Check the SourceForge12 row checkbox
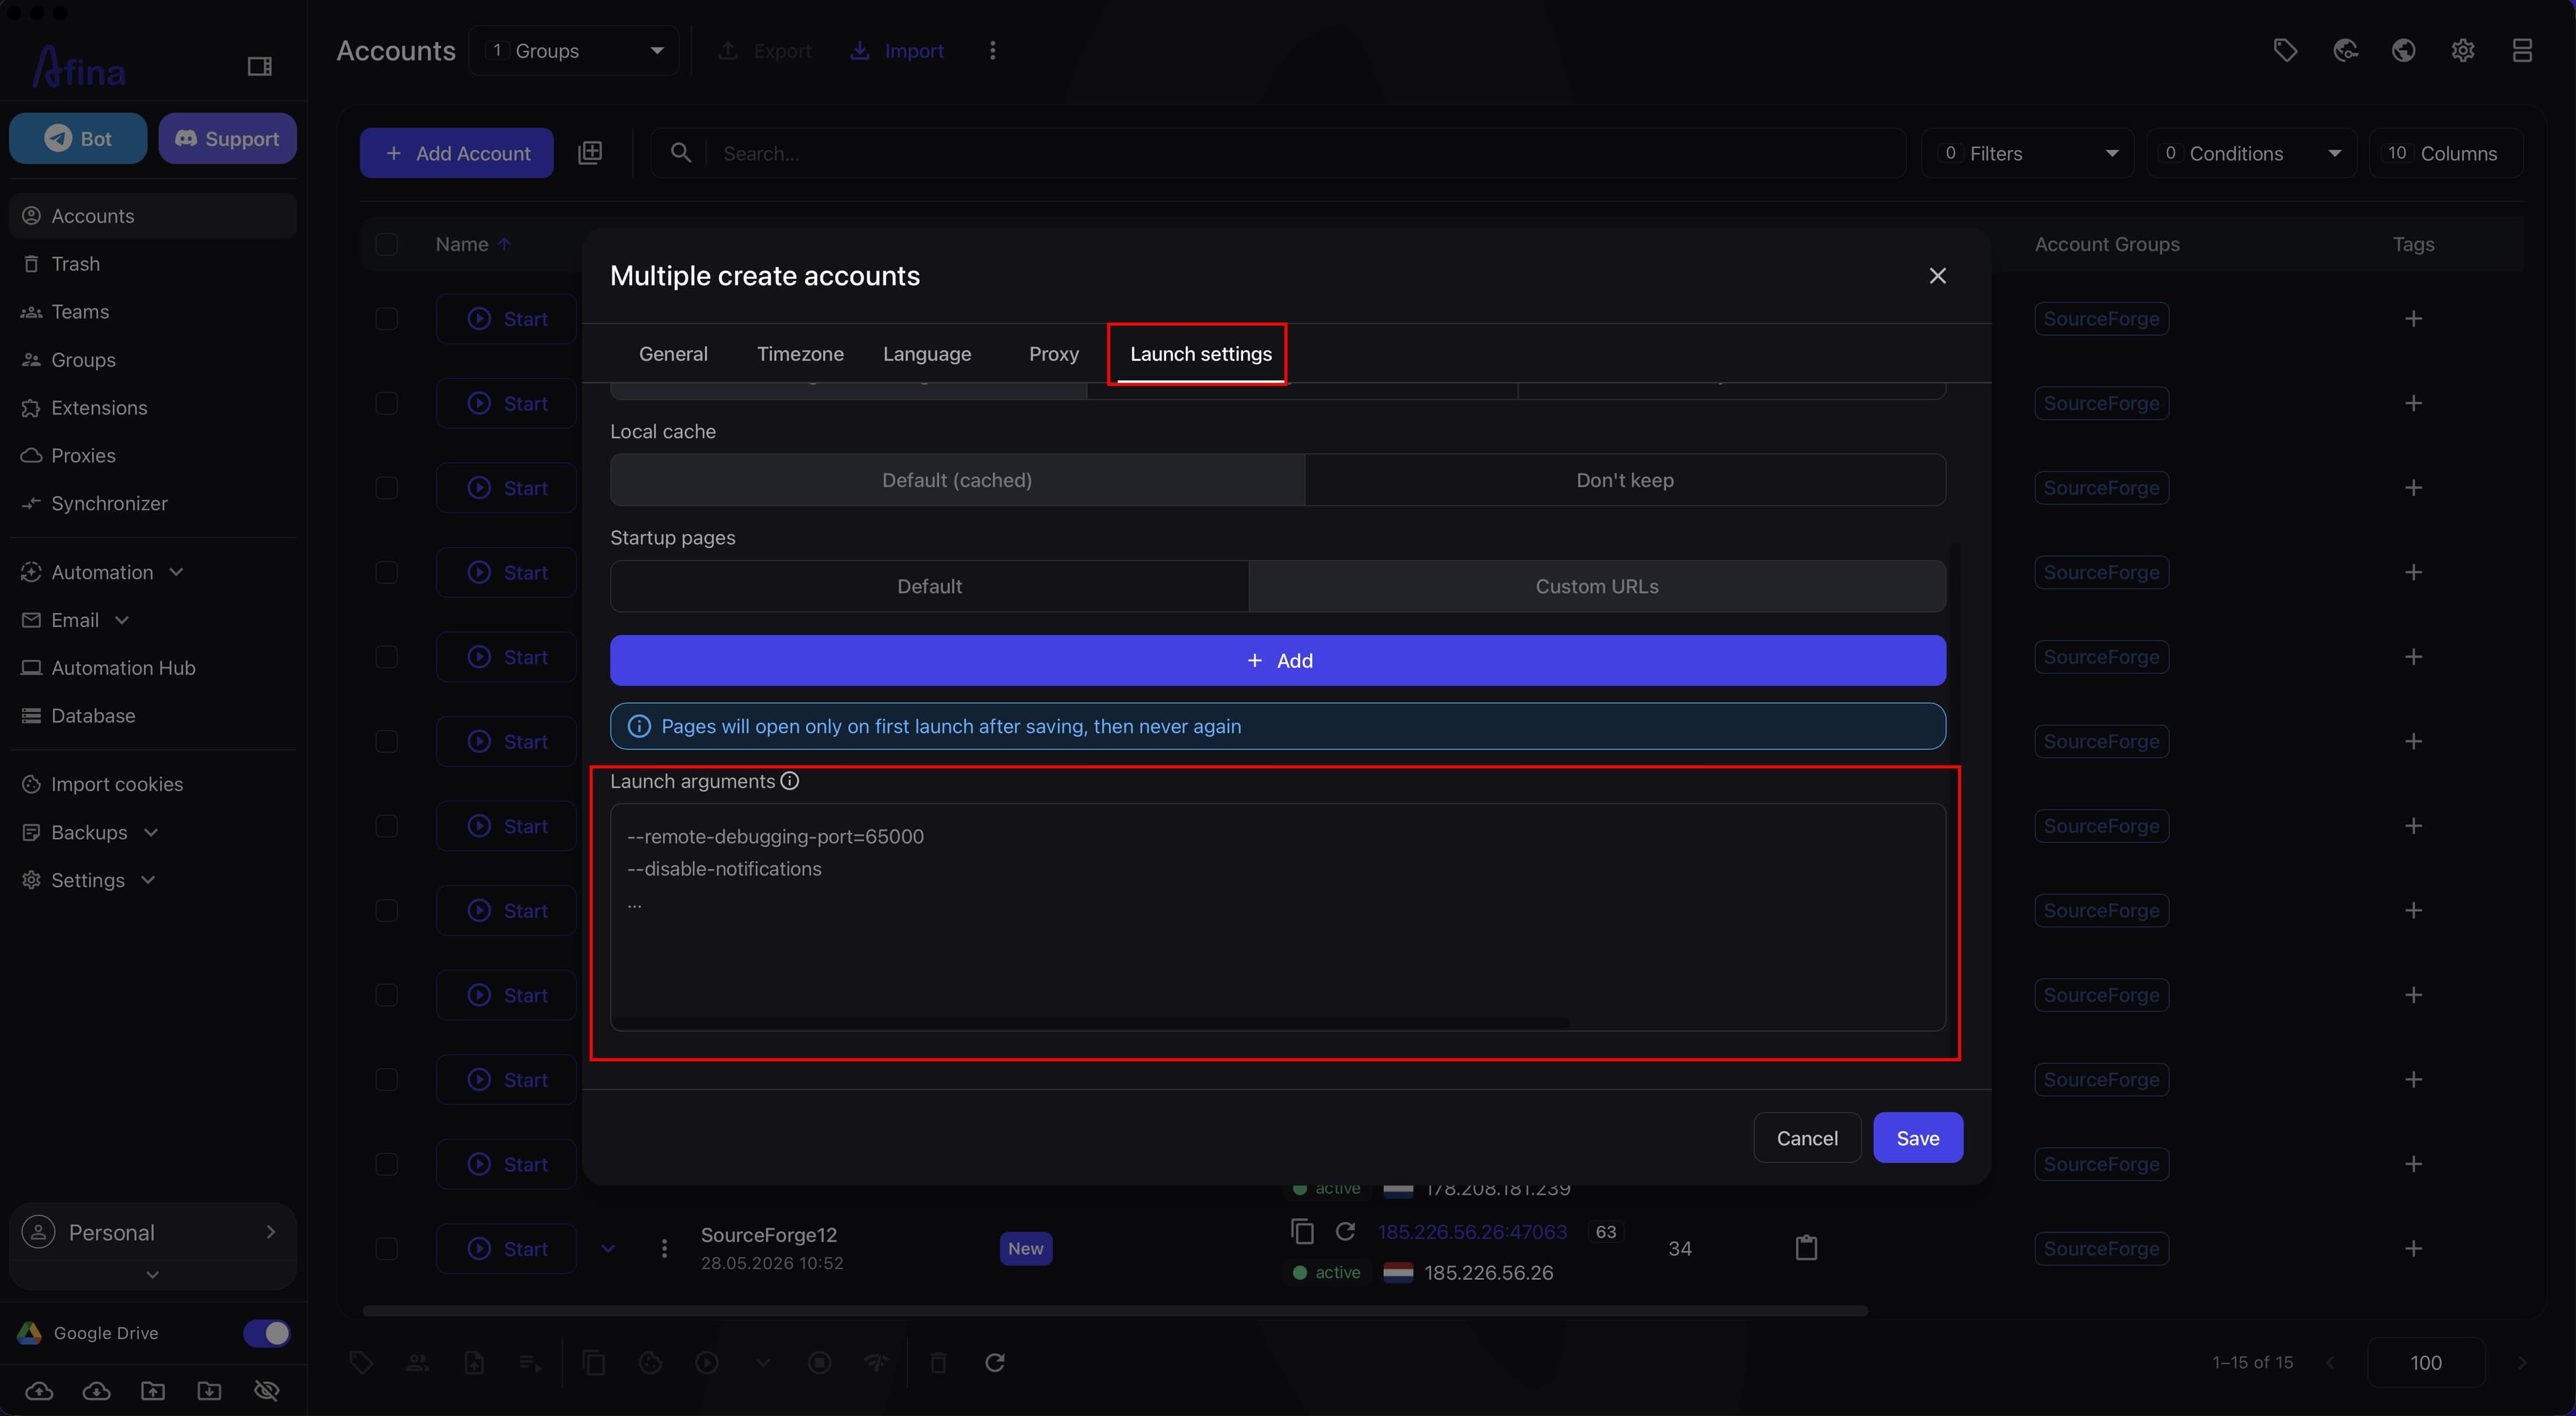This screenshot has width=2576, height=1416. pyautogui.click(x=386, y=1249)
